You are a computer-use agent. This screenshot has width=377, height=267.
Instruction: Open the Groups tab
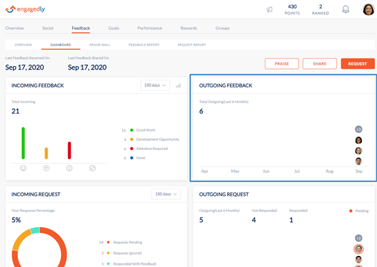point(222,28)
